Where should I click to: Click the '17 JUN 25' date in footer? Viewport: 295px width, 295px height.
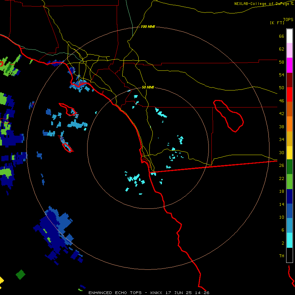tap(179, 293)
